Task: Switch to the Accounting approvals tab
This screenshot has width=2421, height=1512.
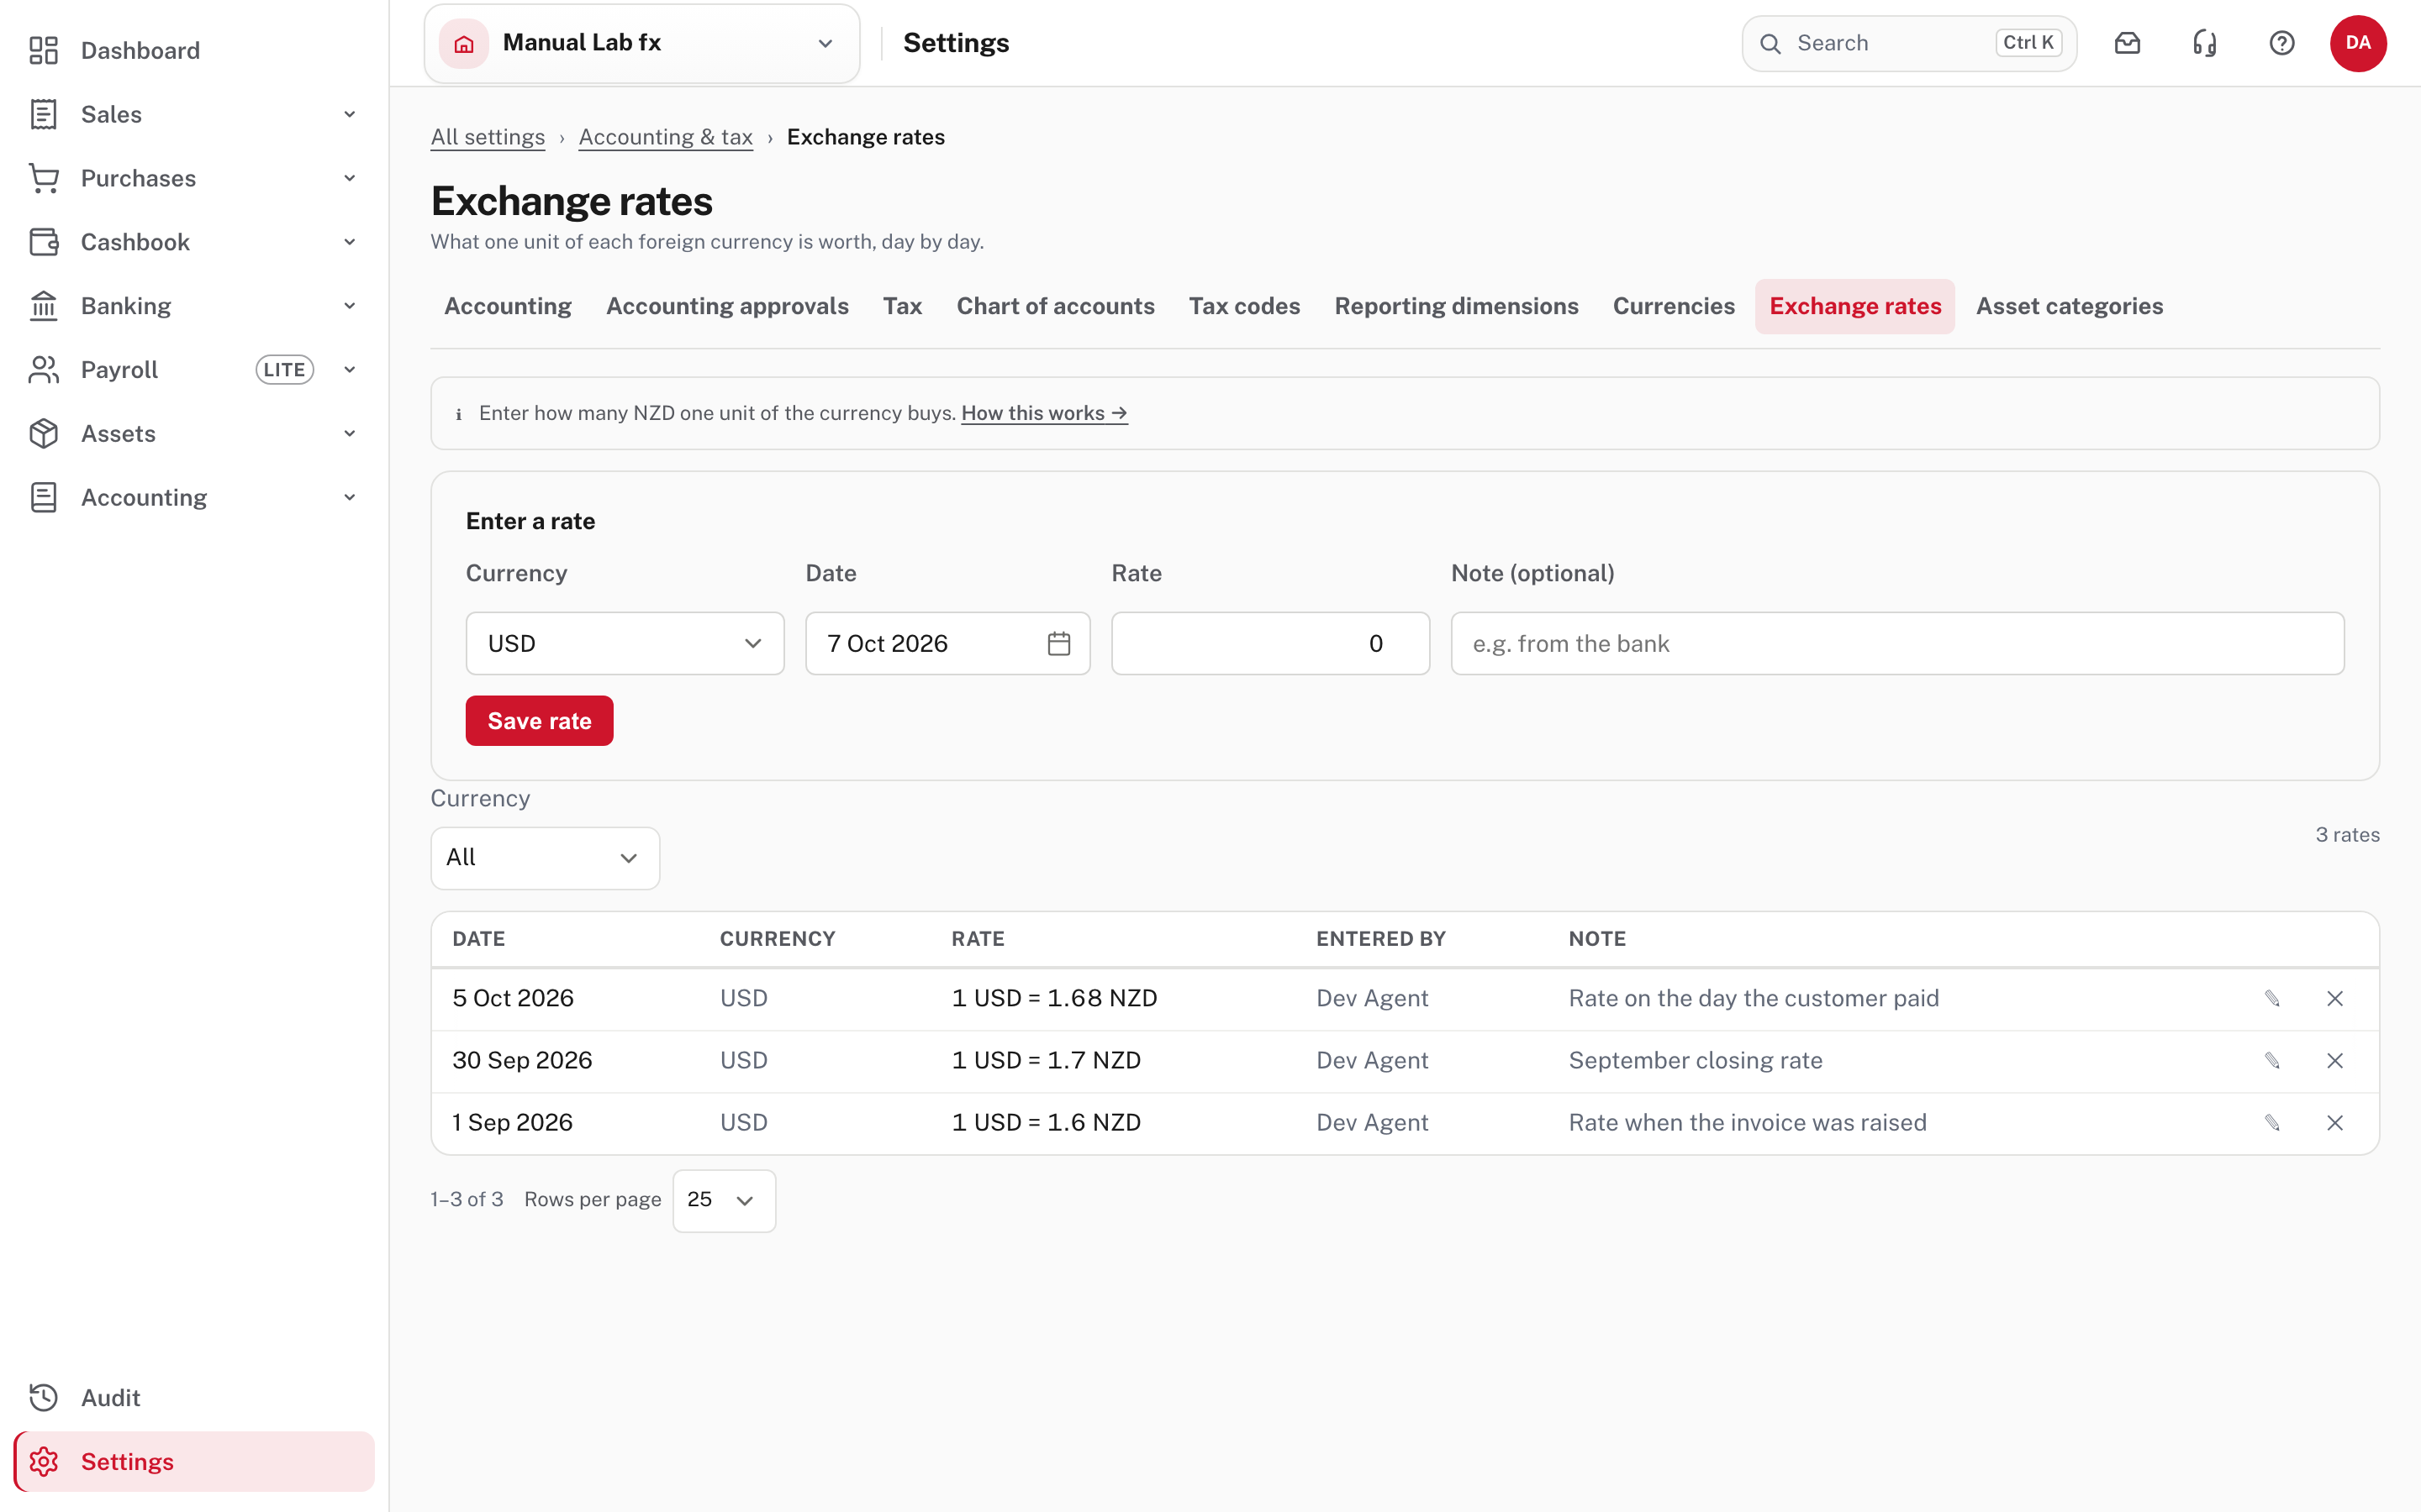Action: pyautogui.click(x=726, y=306)
